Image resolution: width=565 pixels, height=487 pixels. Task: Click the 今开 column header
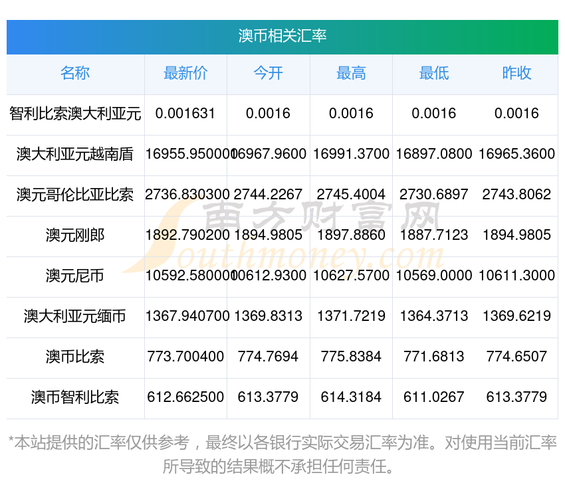point(268,73)
